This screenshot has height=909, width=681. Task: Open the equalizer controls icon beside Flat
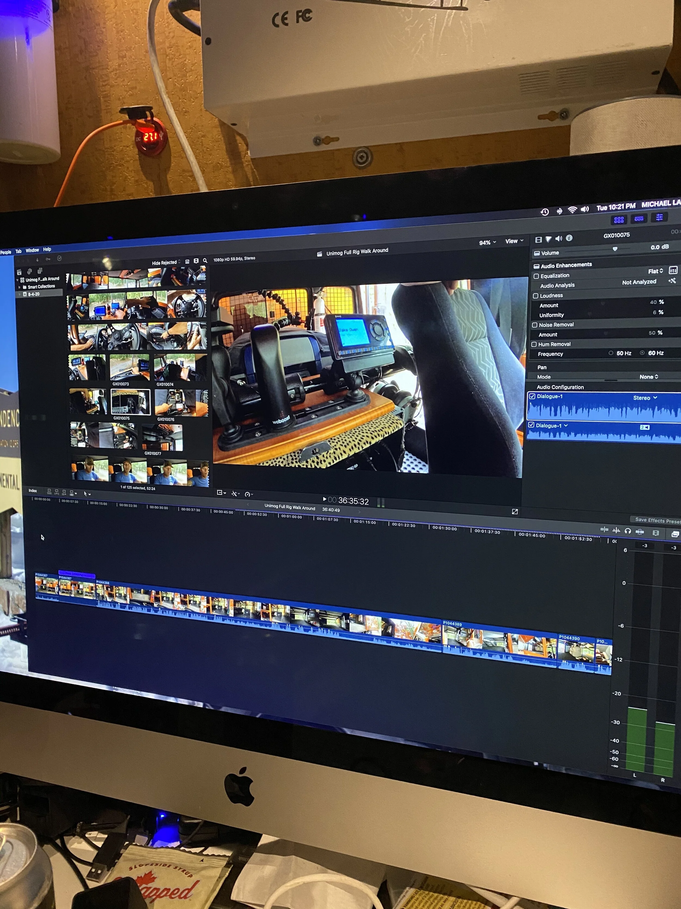point(673,270)
